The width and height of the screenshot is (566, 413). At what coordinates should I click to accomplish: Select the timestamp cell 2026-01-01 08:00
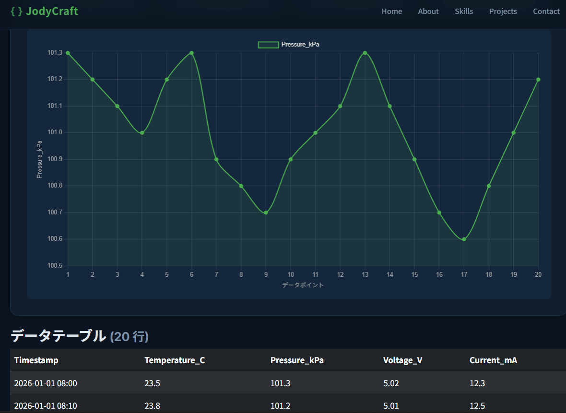pos(46,383)
